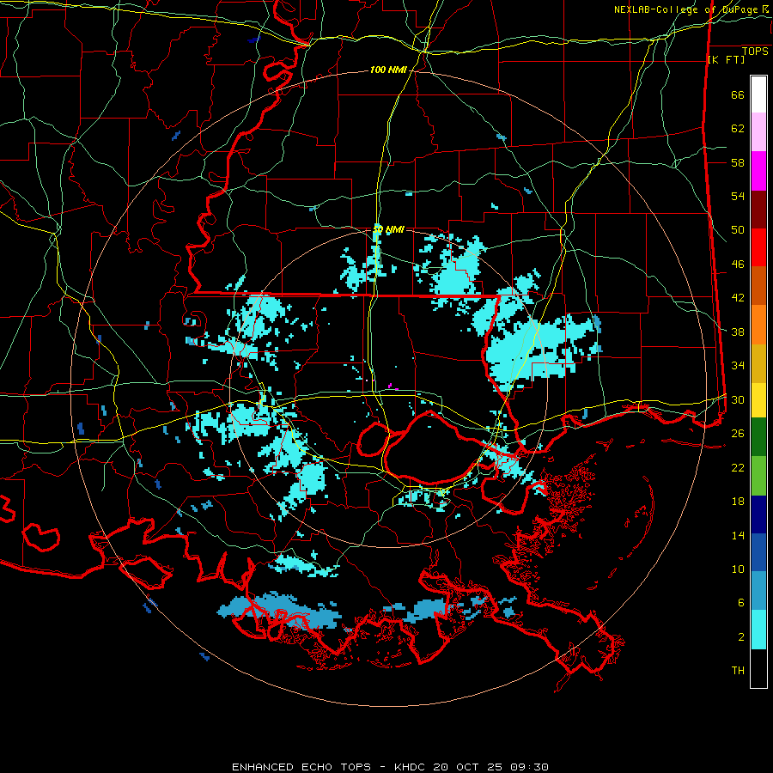Click the '66' legend value

tap(738, 95)
